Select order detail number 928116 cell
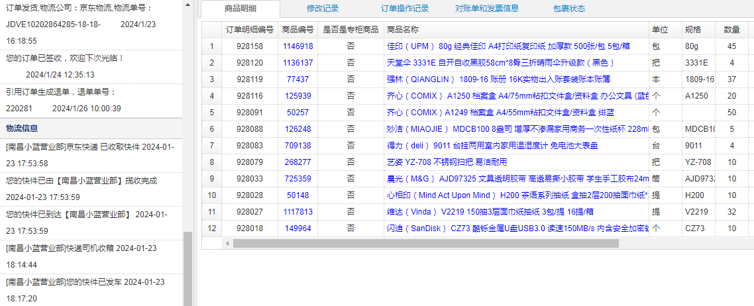Screen dimensions: 754x306 pos(250,95)
